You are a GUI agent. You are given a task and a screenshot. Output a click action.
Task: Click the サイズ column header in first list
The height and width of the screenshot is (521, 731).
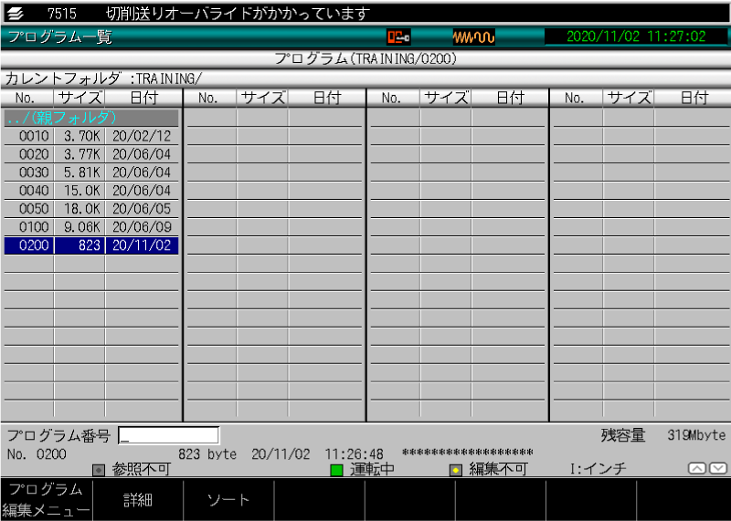pyautogui.click(x=79, y=98)
